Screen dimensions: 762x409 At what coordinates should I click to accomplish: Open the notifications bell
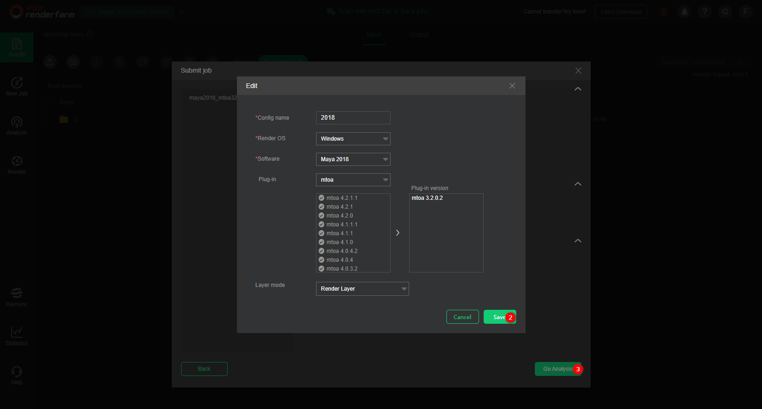click(x=684, y=12)
